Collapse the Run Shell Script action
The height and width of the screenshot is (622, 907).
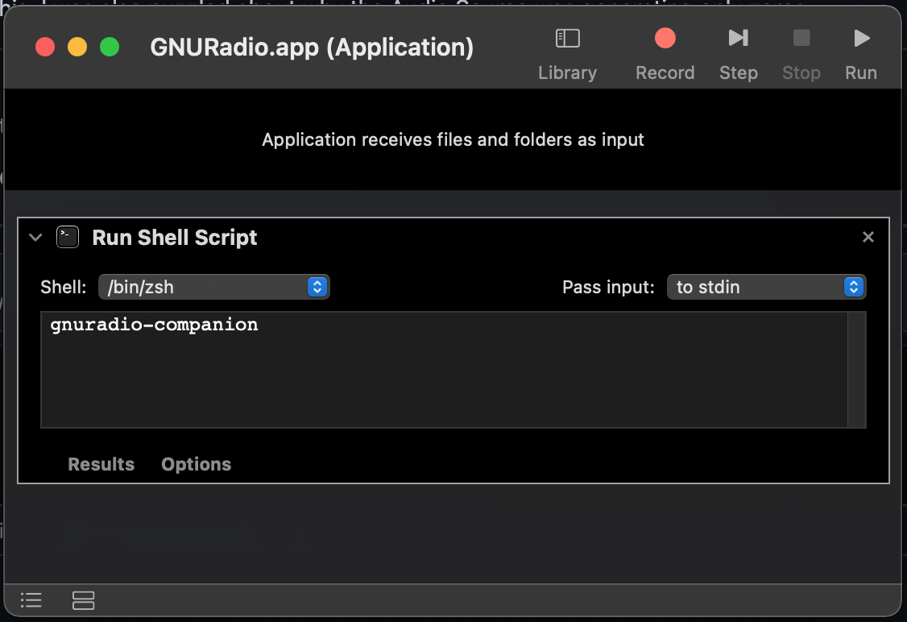click(35, 238)
